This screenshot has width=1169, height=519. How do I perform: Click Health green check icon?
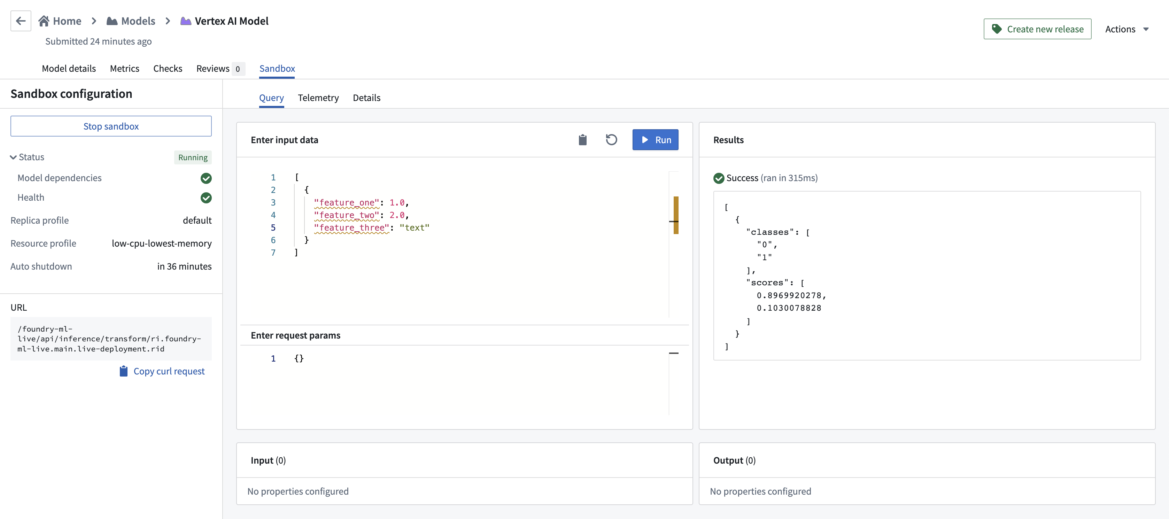coord(206,198)
